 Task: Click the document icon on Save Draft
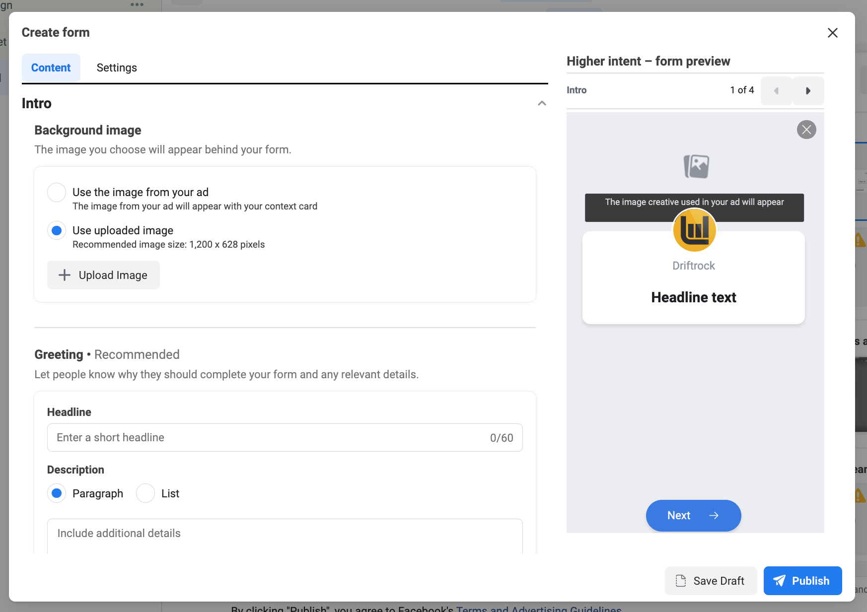point(680,581)
